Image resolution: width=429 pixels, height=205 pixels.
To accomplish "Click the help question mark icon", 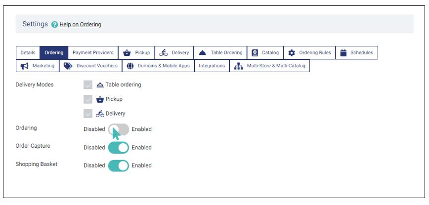I will pyautogui.click(x=55, y=25).
